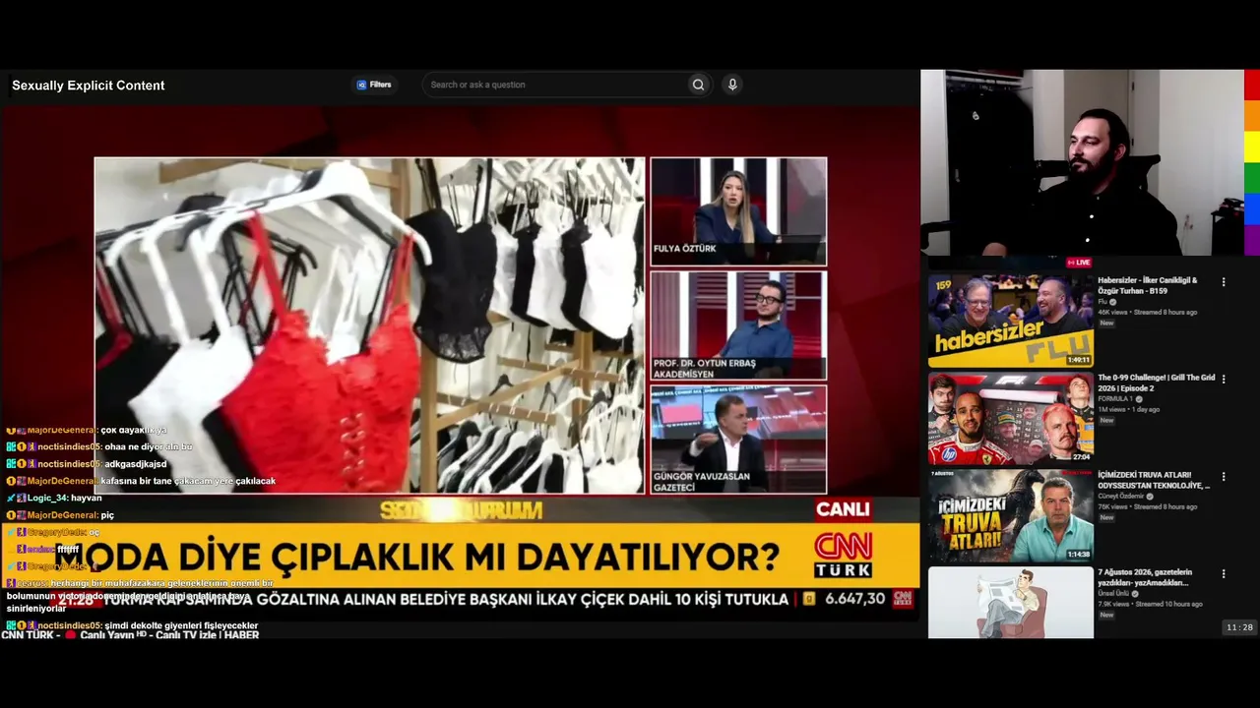Viewport: 1260px width, 708px height.
Task: Click the verified badge beside FORMULA 1
Action: tap(1139, 399)
